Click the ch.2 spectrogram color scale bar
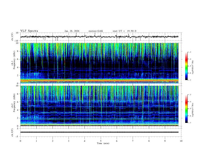The height and width of the screenshot is (158, 204). (186, 109)
